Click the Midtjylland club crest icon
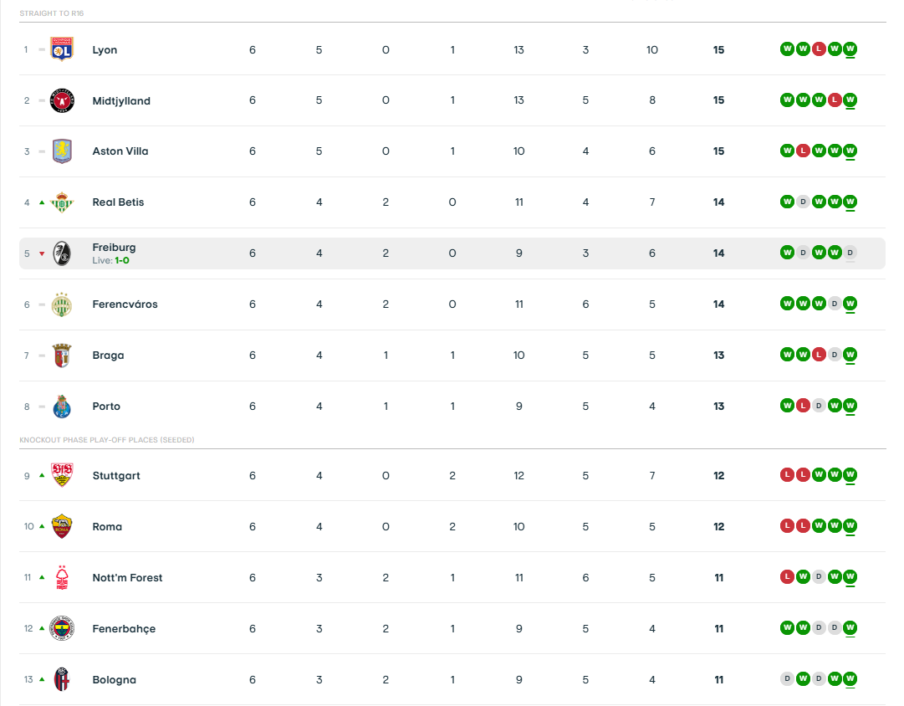The width and height of the screenshot is (904, 706). [x=62, y=100]
